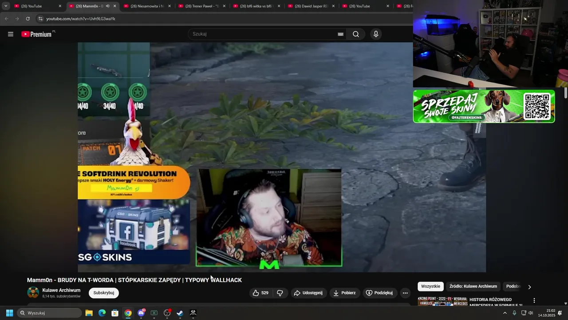
Task: Reload the page
Action: pyautogui.click(x=28, y=19)
